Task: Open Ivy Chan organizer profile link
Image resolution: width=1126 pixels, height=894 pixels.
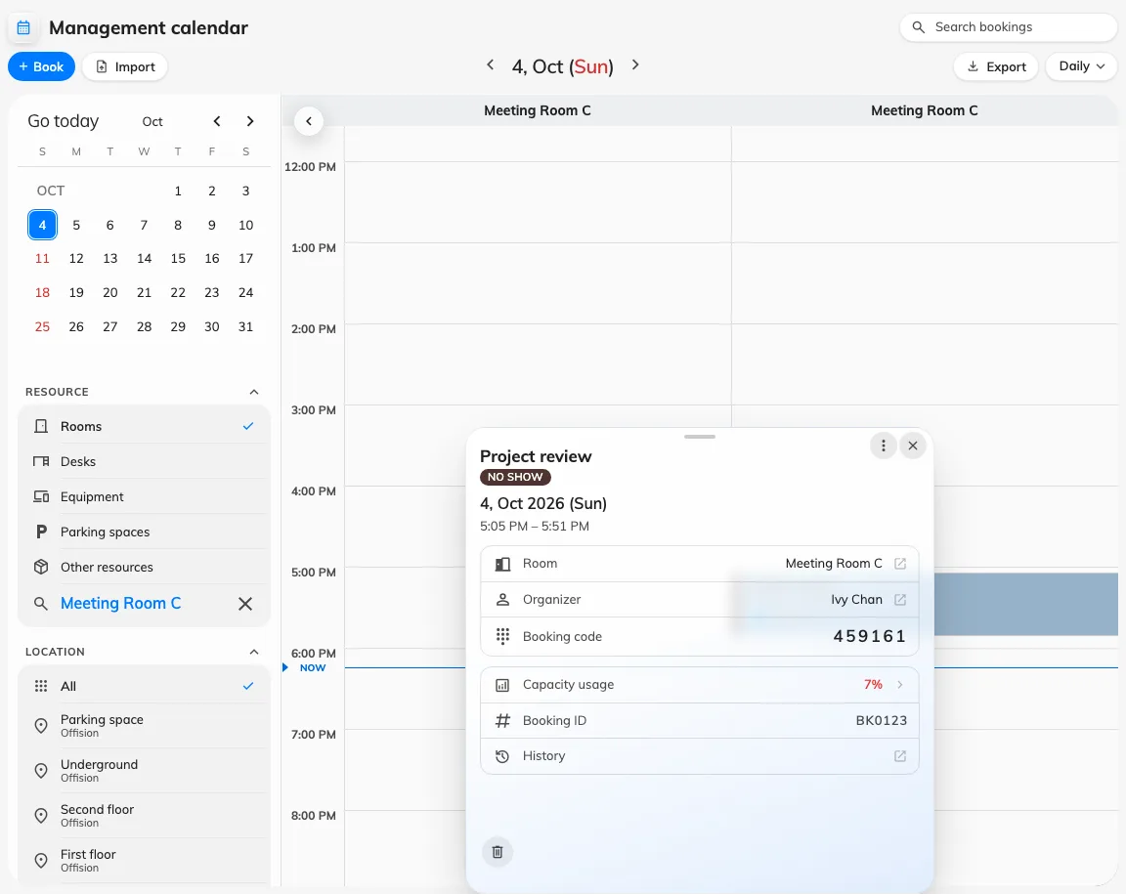Action: click(900, 600)
